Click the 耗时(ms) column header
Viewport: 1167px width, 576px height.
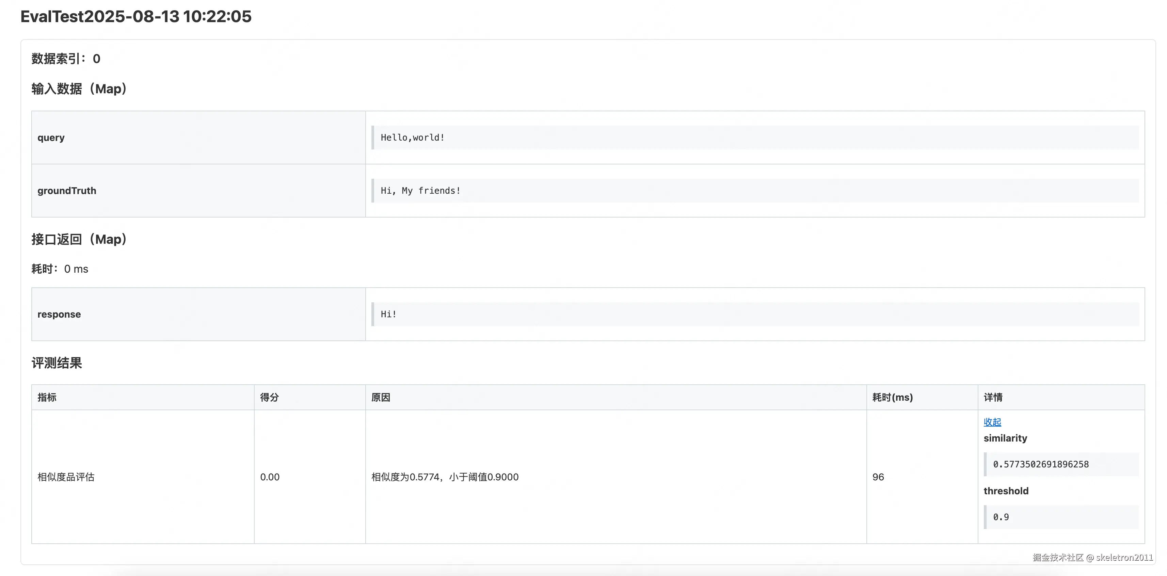922,397
